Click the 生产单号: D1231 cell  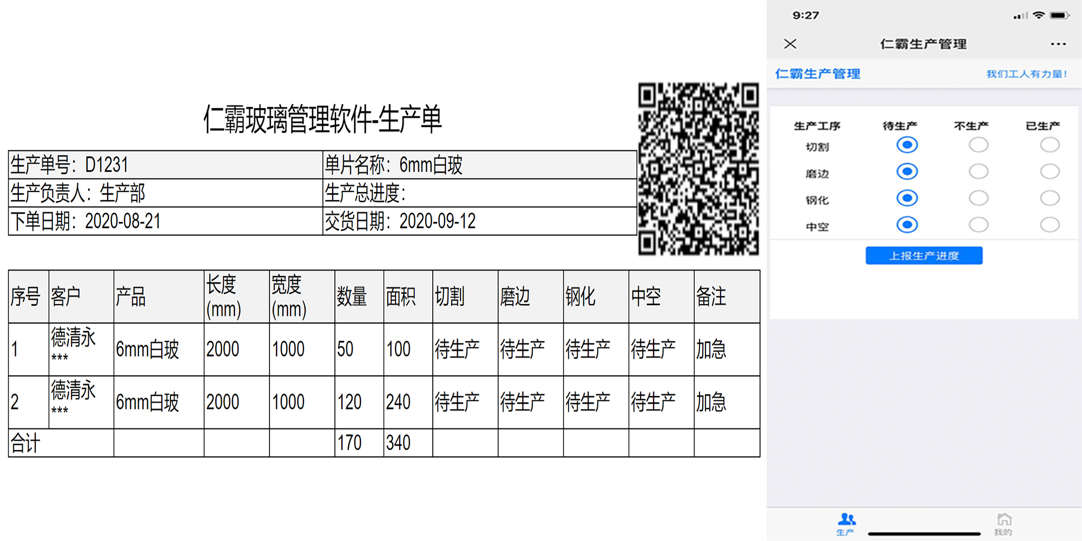(x=166, y=165)
